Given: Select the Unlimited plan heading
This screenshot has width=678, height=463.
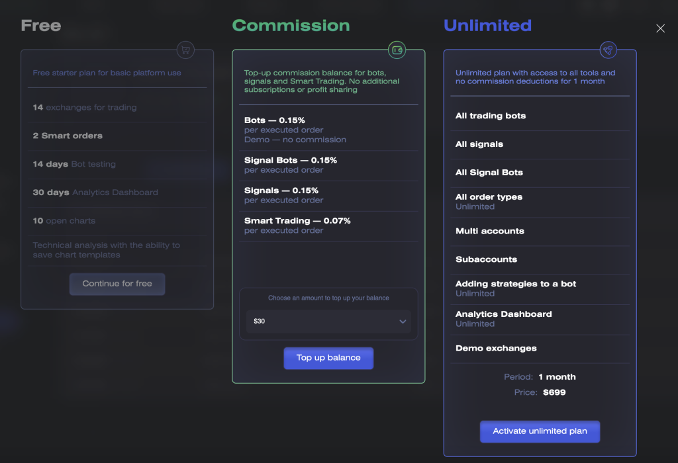Looking at the screenshot, I should click(x=488, y=26).
